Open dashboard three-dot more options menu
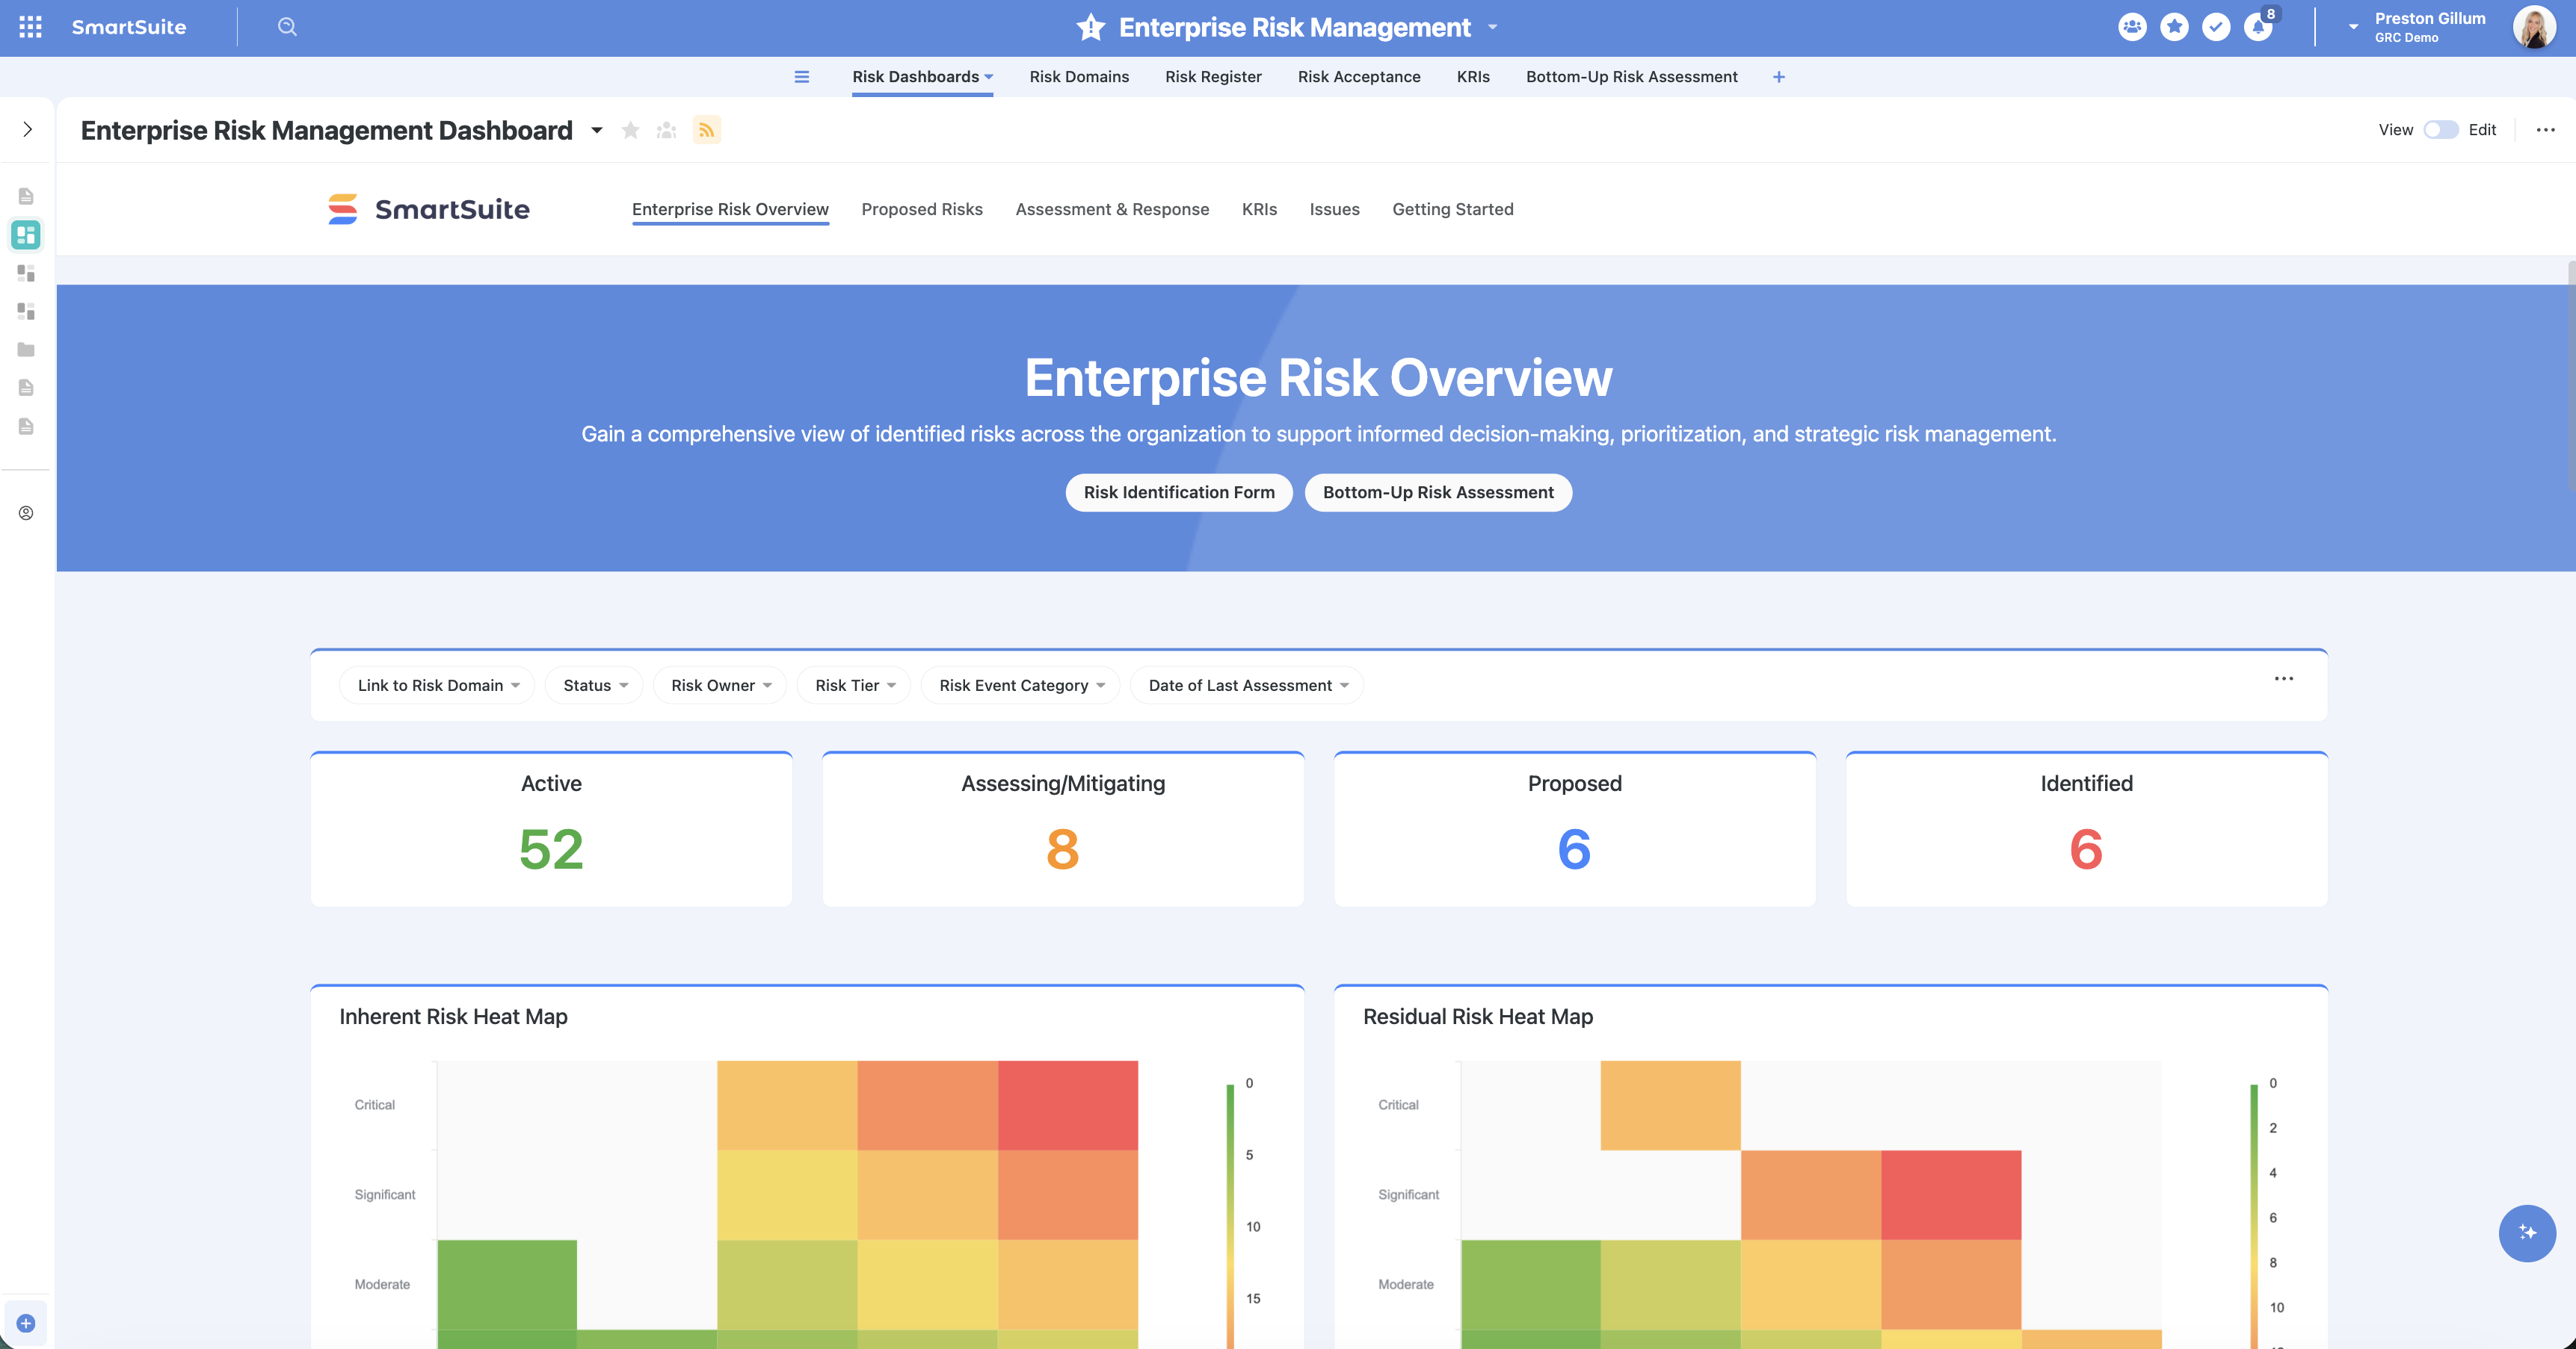This screenshot has height=1349, width=2576. pyautogui.click(x=2546, y=130)
